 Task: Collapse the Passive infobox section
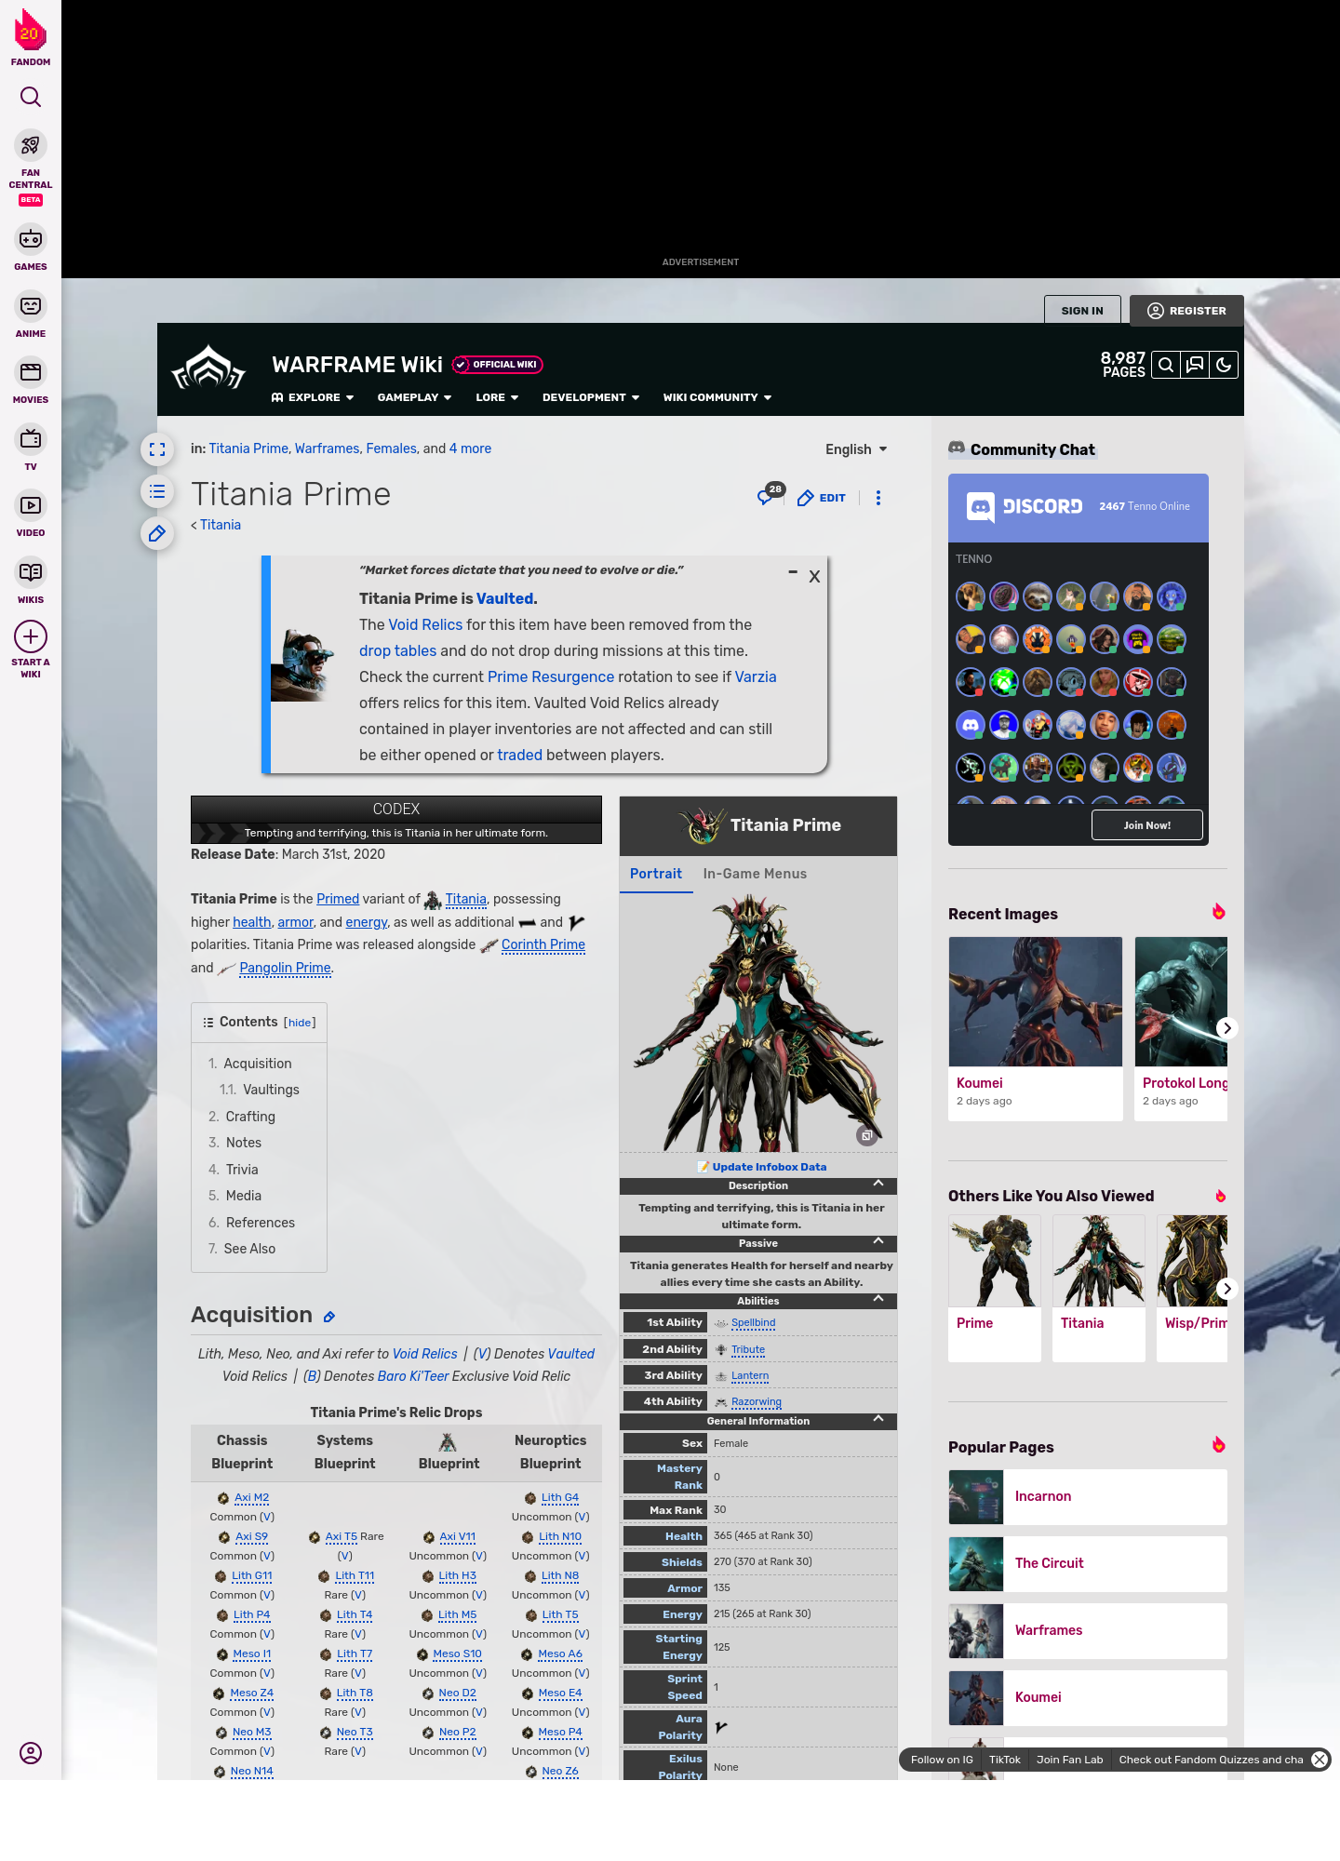[878, 1241]
